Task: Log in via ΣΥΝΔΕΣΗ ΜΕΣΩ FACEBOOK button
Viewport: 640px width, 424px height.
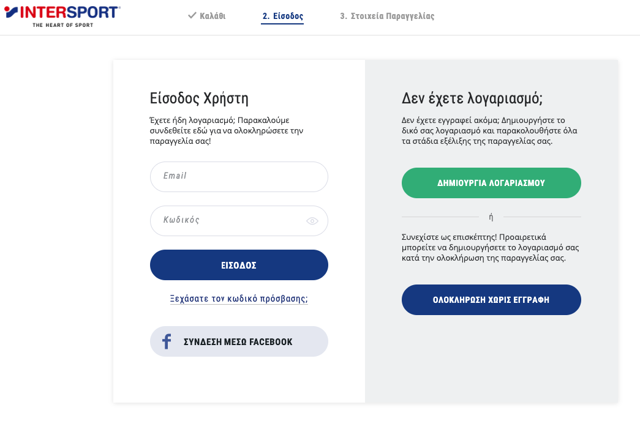Action: click(239, 341)
